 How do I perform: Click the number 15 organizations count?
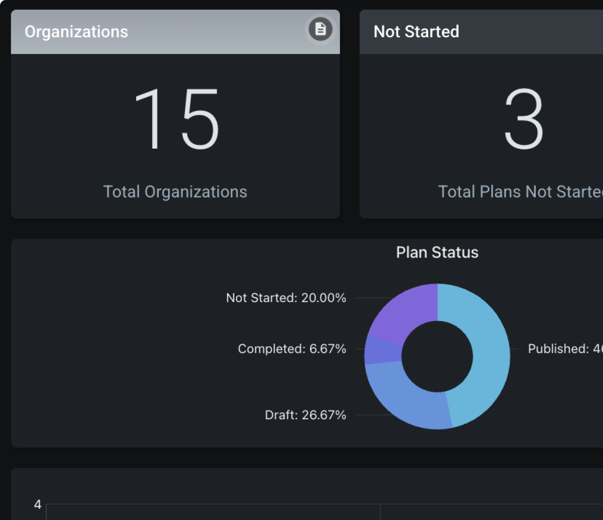coord(176,119)
